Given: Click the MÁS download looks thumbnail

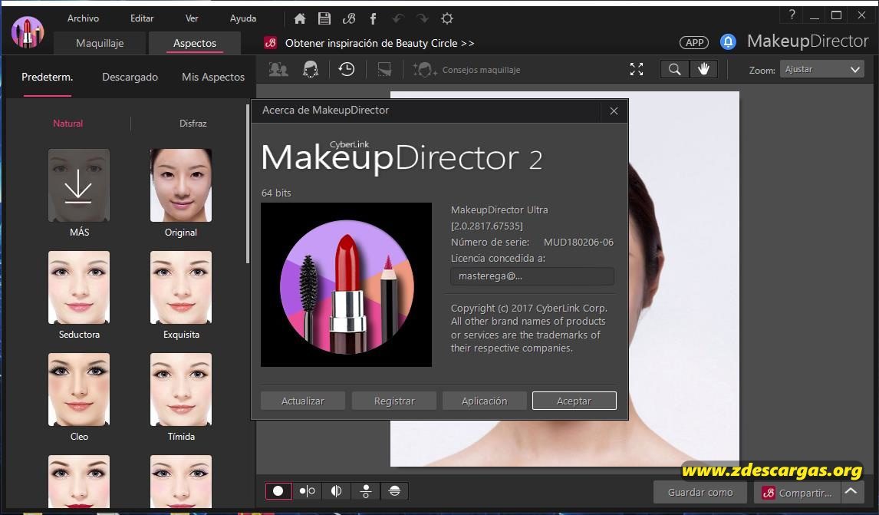Looking at the screenshot, I should [78, 185].
